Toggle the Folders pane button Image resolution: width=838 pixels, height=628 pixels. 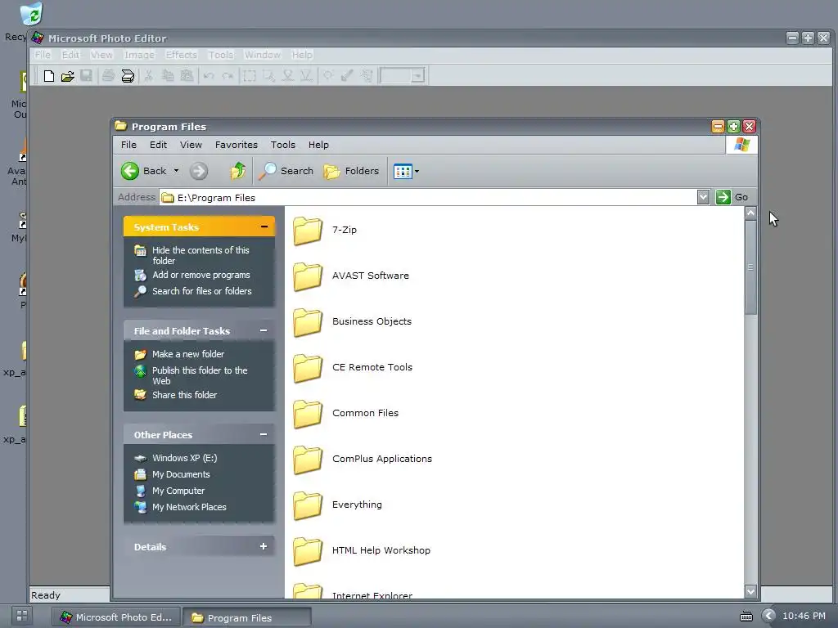[x=351, y=171]
